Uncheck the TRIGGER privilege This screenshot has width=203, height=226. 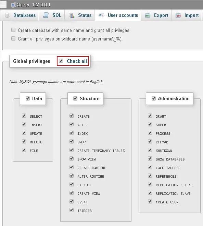point(72,210)
